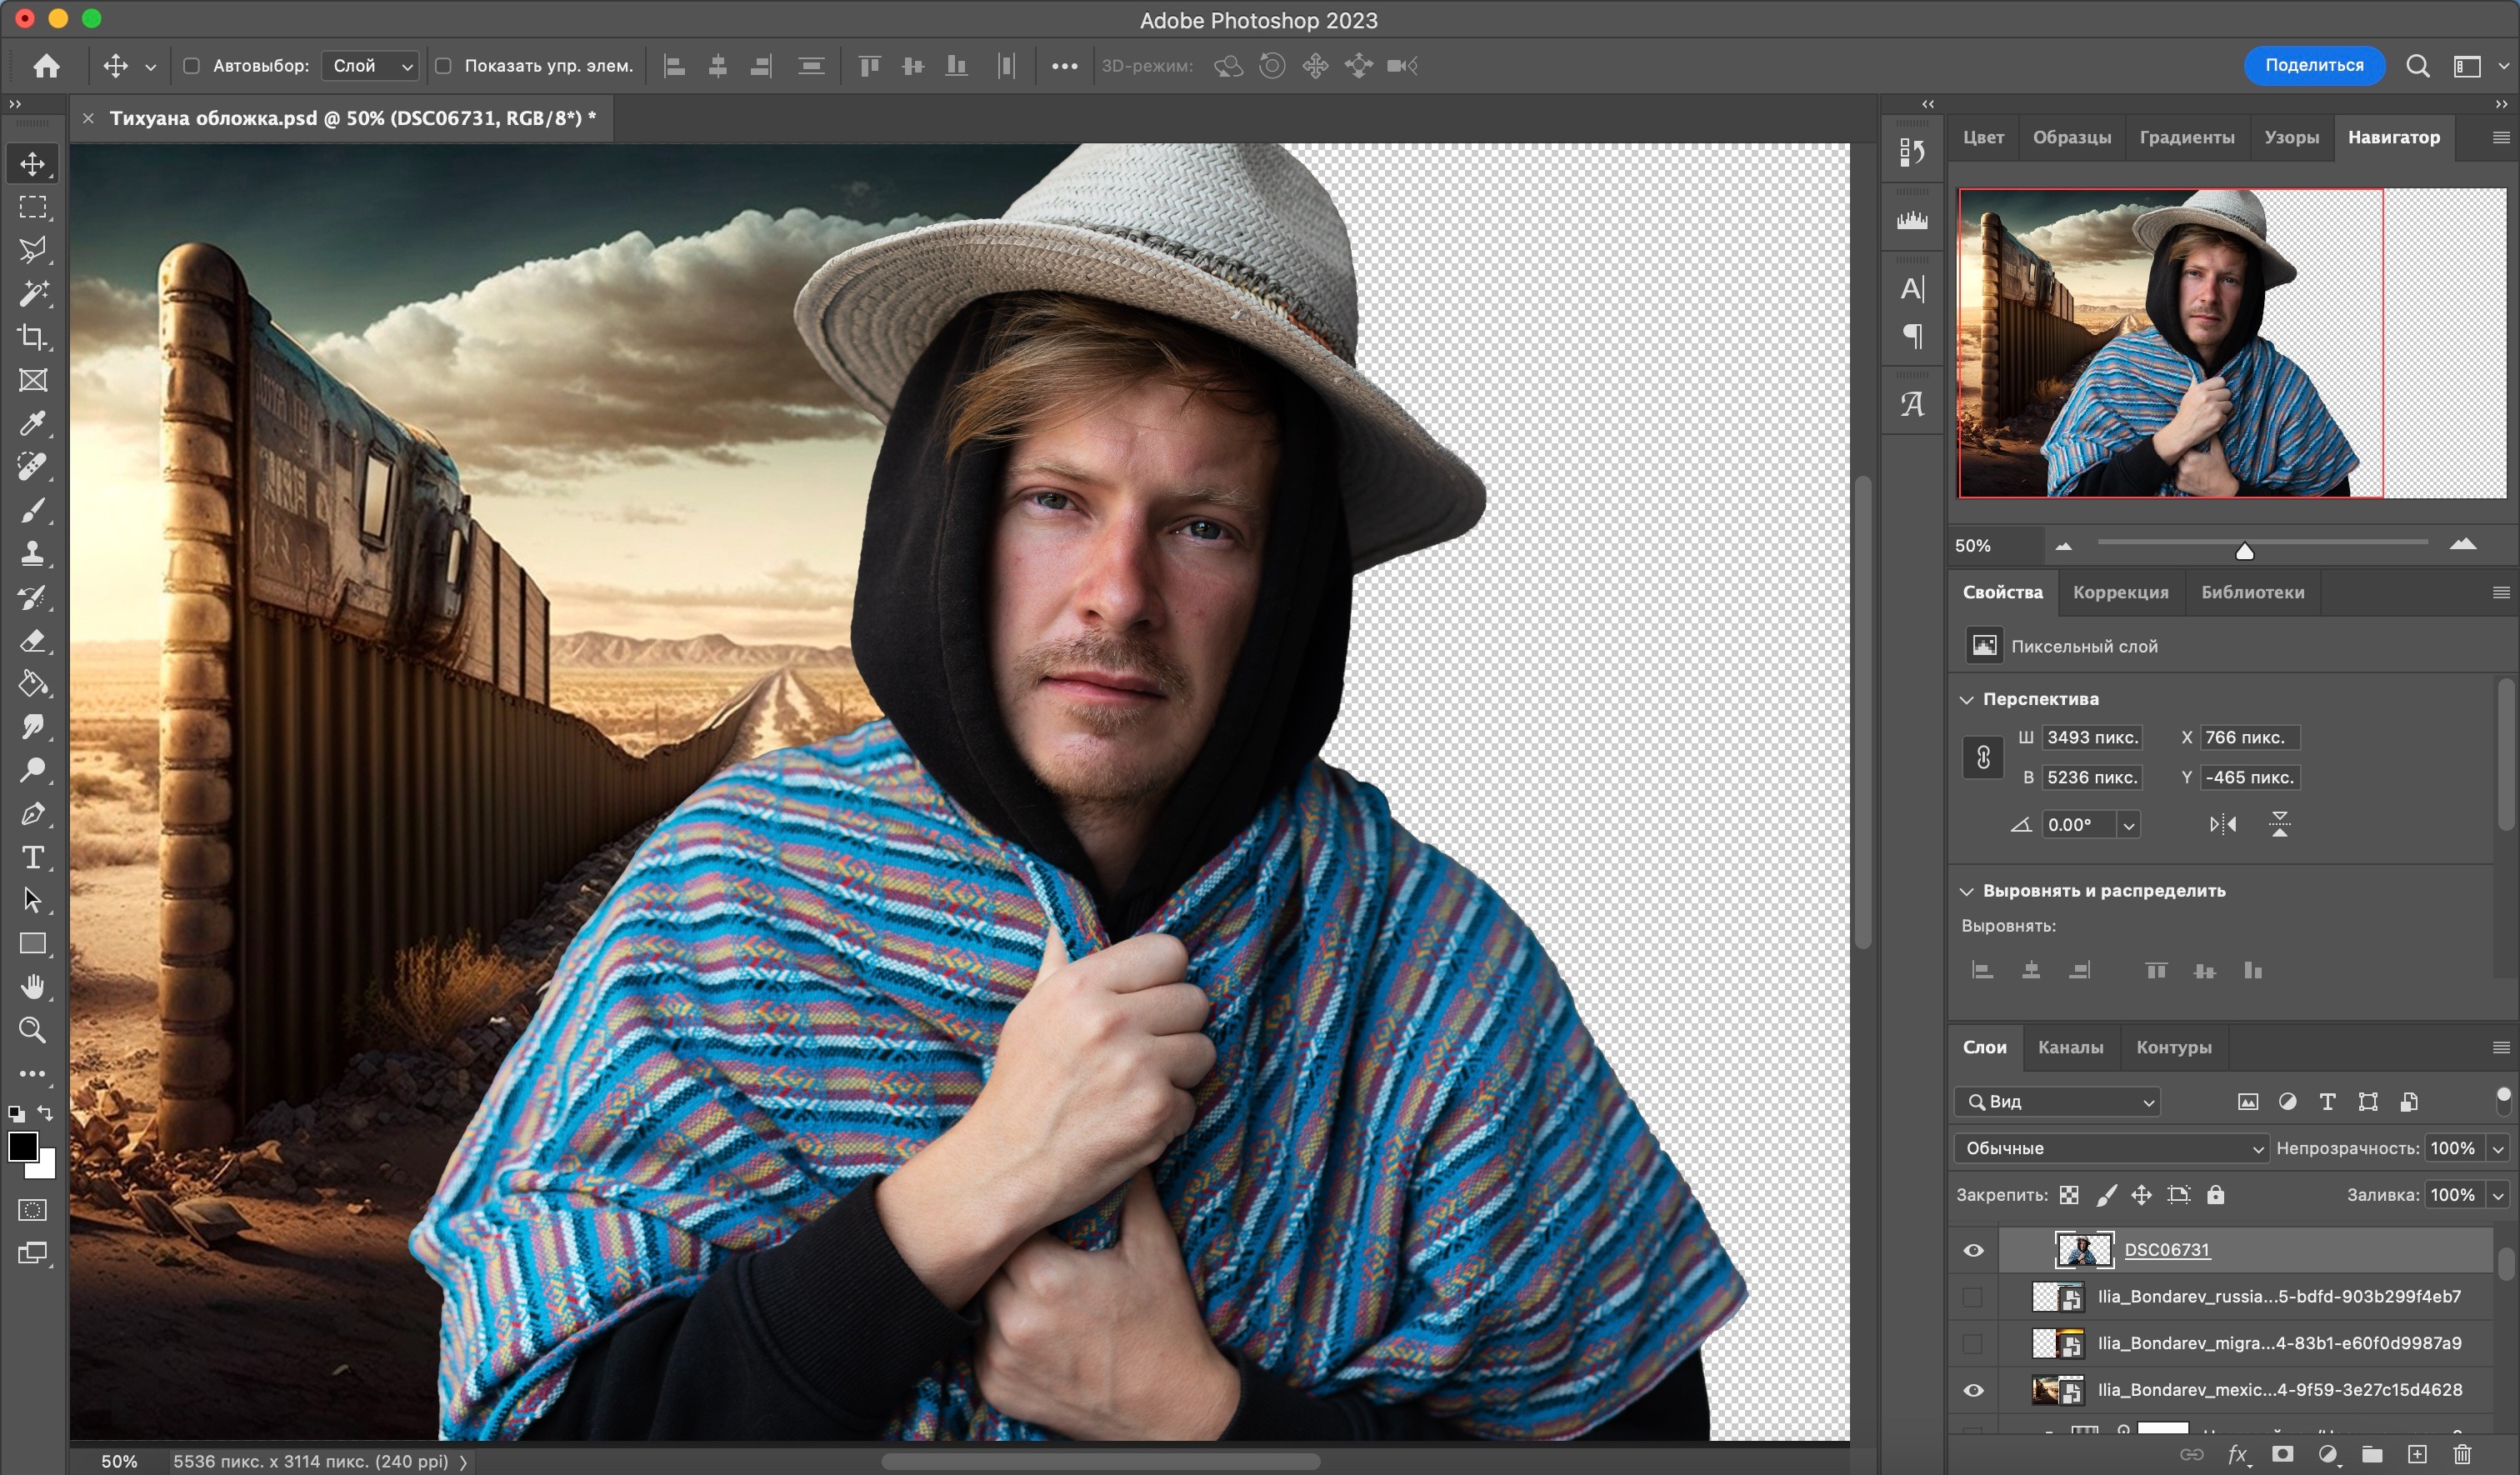Select the Path Selection tool
The image size is (2520, 1475).
click(x=32, y=900)
